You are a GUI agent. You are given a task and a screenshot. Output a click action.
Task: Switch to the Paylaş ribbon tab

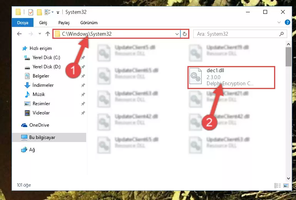[x=64, y=23]
